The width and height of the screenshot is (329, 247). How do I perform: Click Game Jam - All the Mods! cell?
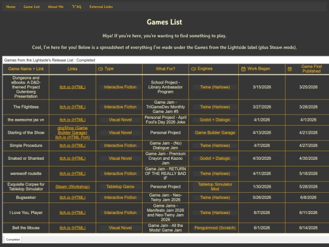(x=165, y=228)
